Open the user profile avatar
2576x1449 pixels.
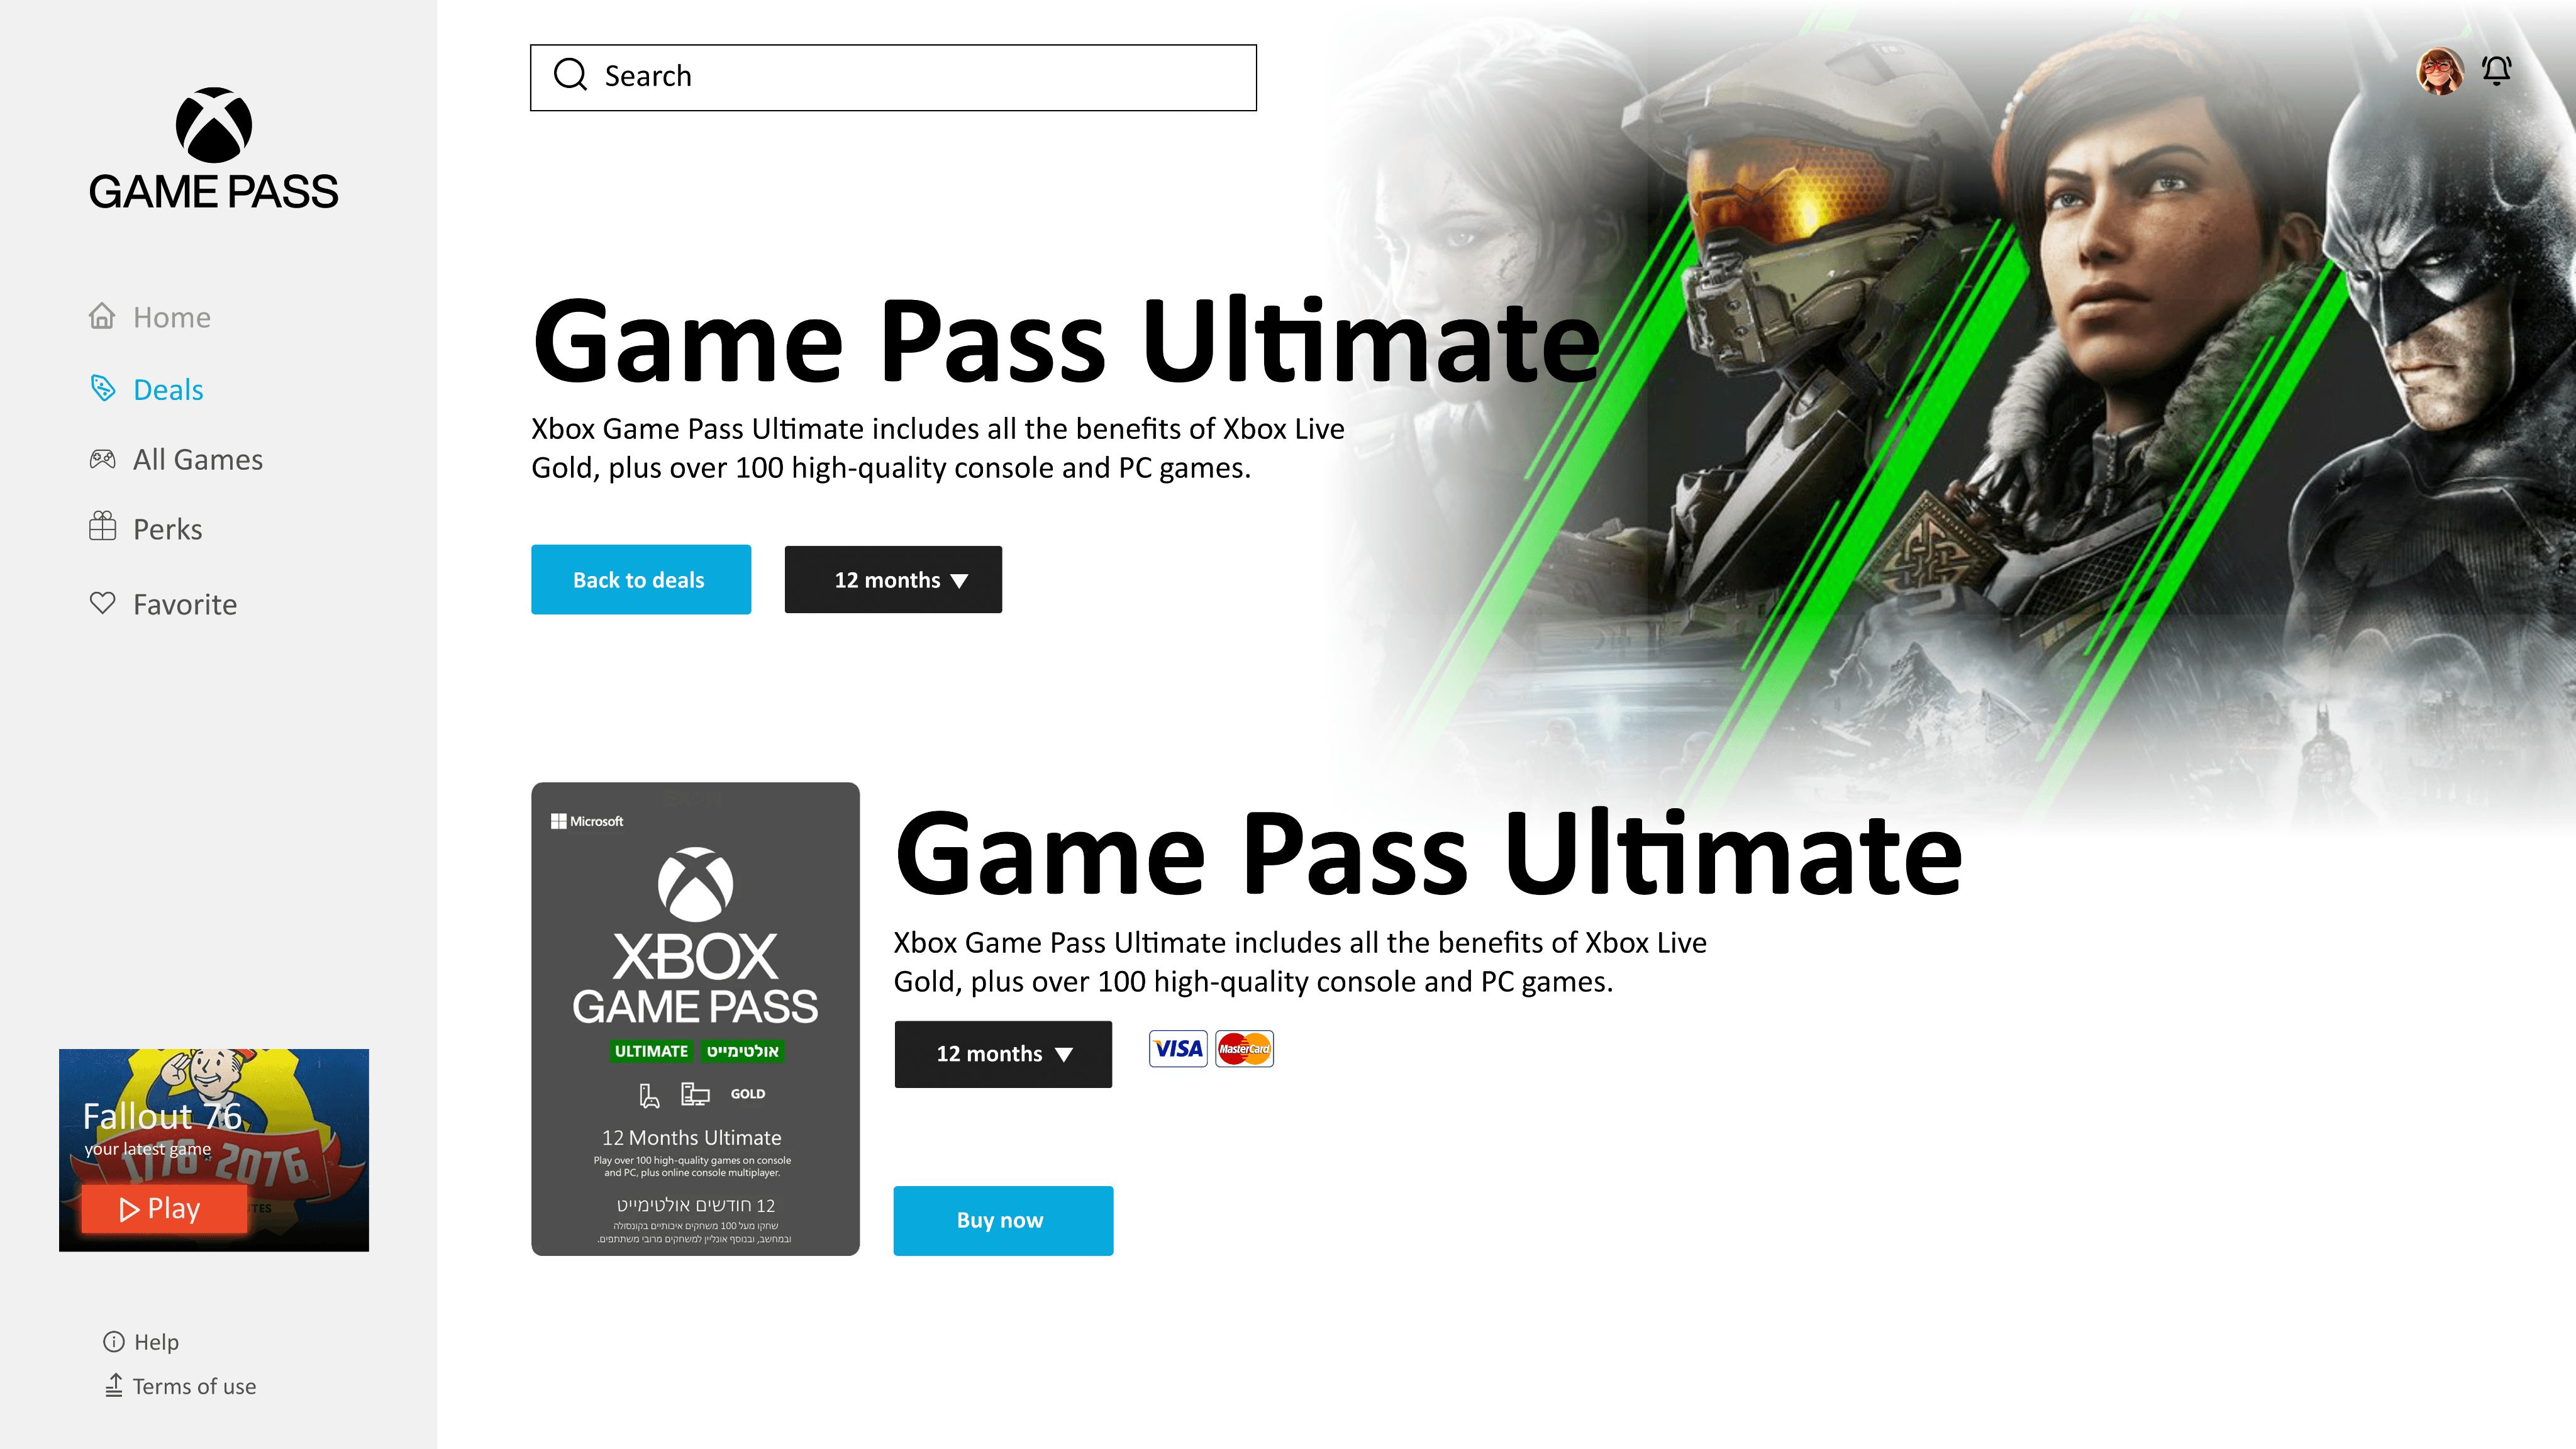(x=2440, y=71)
